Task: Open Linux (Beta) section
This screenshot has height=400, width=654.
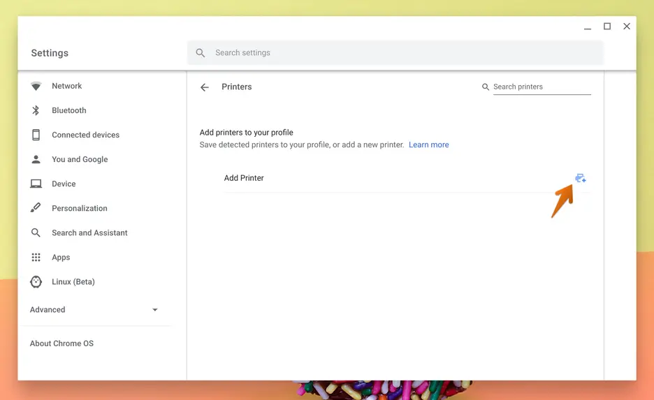Action: click(x=73, y=281)
